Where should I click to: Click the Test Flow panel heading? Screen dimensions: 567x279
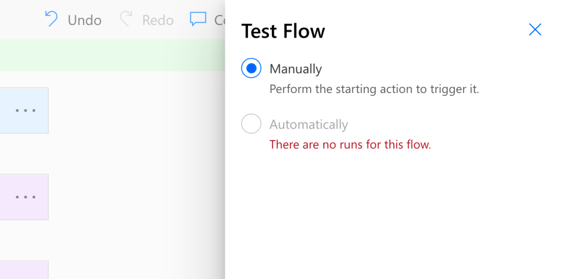point(283,31)
